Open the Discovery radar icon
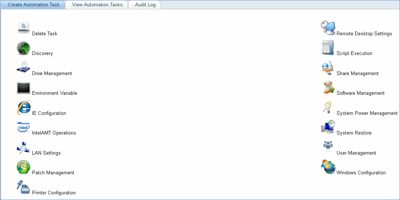 coord(24,48)
